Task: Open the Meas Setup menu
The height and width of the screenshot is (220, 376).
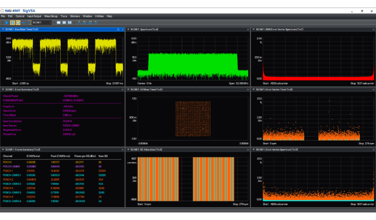Action: point(51,16)
